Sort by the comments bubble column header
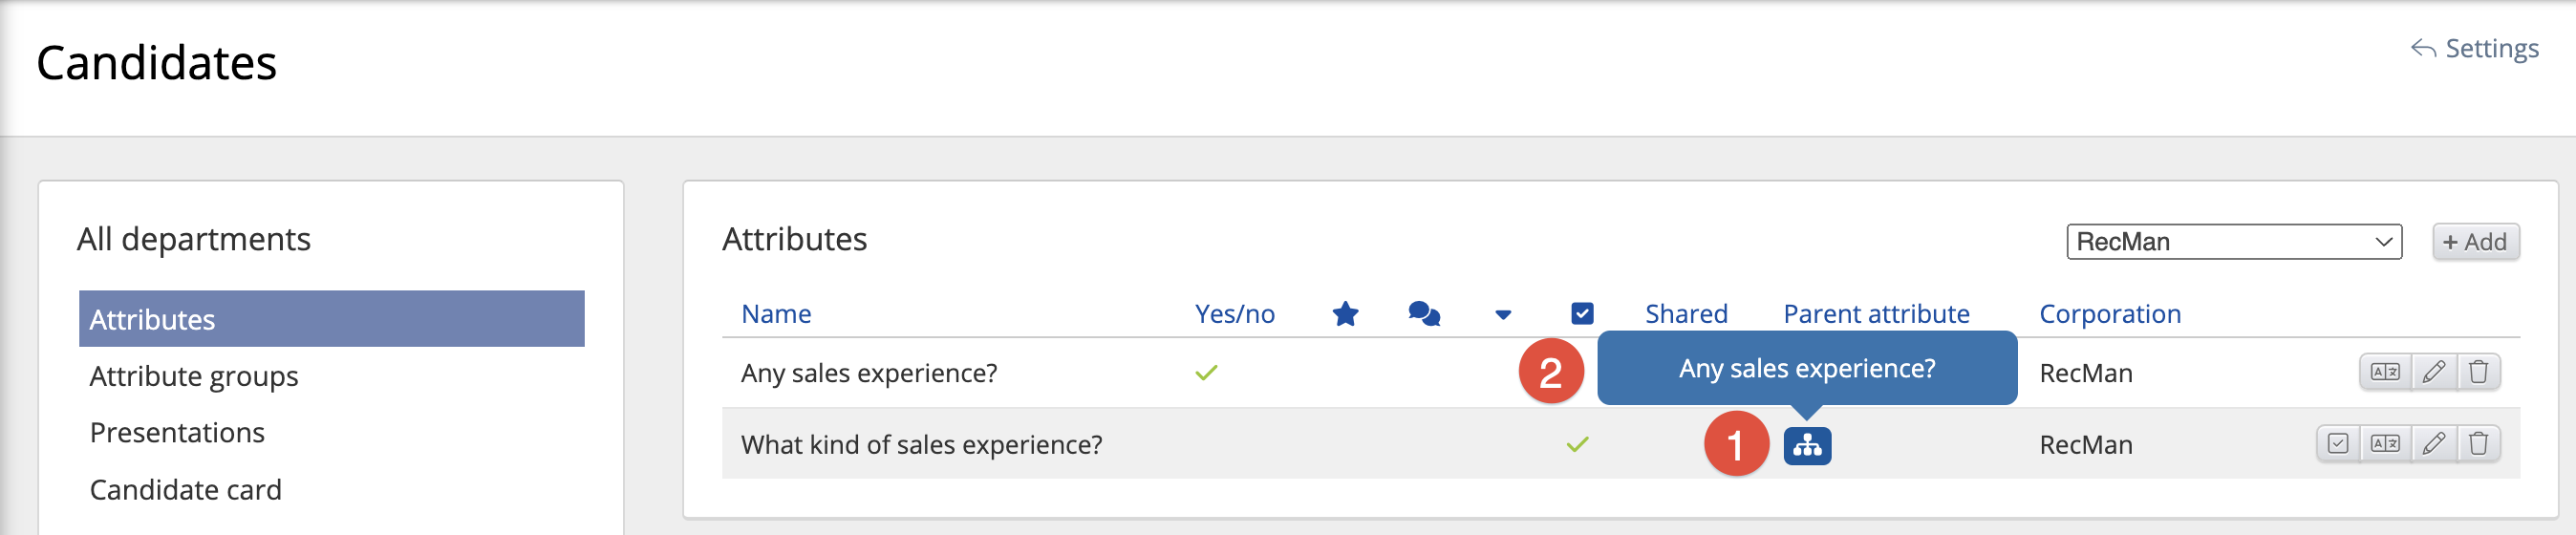Screen dimensions: 2576x535 click(1423, 314)
